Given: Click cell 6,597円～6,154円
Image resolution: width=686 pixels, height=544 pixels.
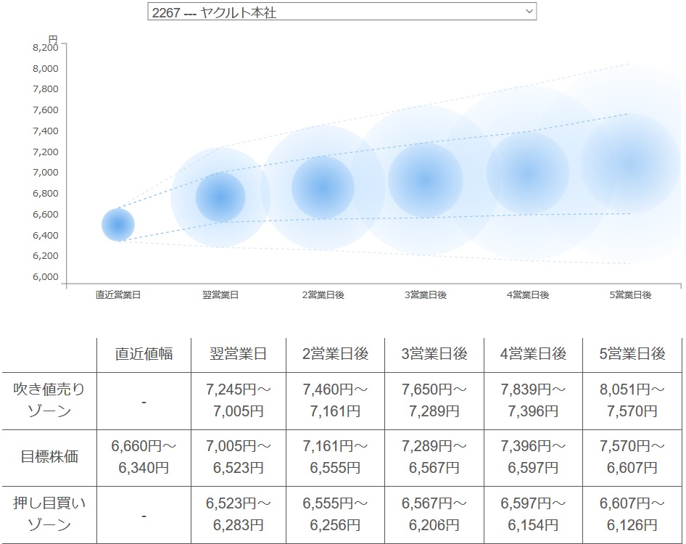Looking at the screenshot, I should (x=533, y=514).
